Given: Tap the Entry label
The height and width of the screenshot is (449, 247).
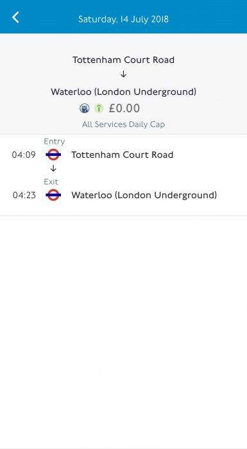Looking at the screenshot, I should click(x=55, y=142).
